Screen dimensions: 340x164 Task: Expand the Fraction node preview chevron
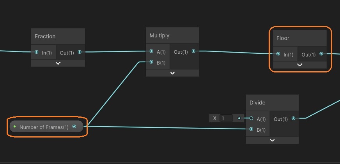(x=58, y=63)
